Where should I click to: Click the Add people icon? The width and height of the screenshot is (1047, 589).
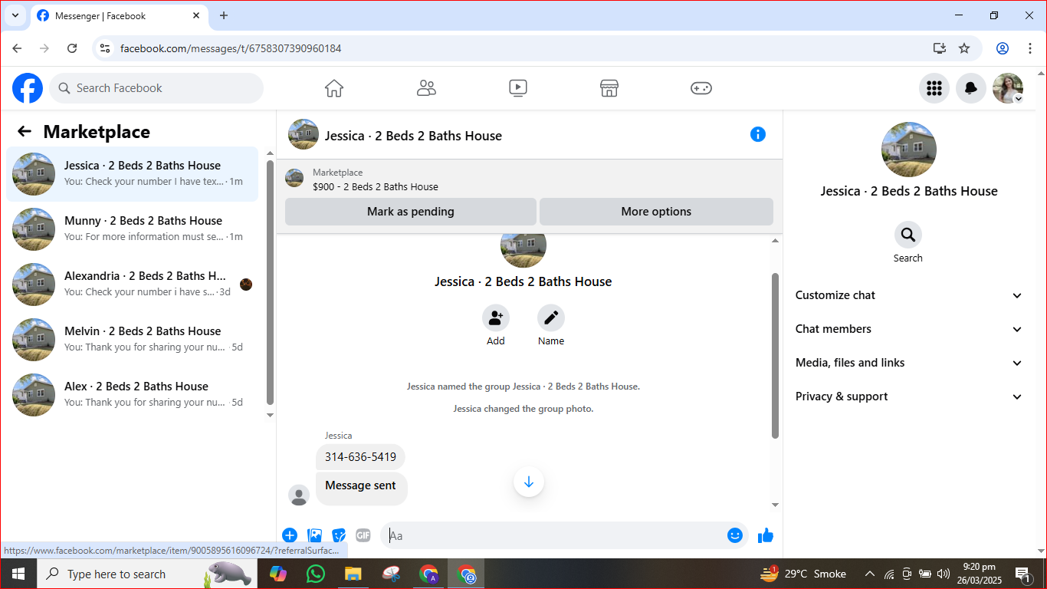click(496, 318)
